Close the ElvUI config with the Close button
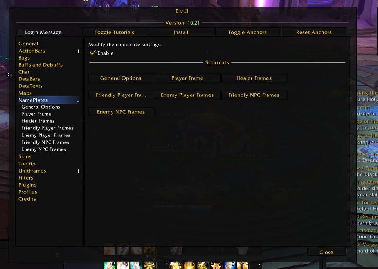This screenshot has width=378, height=269. coord(326,252)
